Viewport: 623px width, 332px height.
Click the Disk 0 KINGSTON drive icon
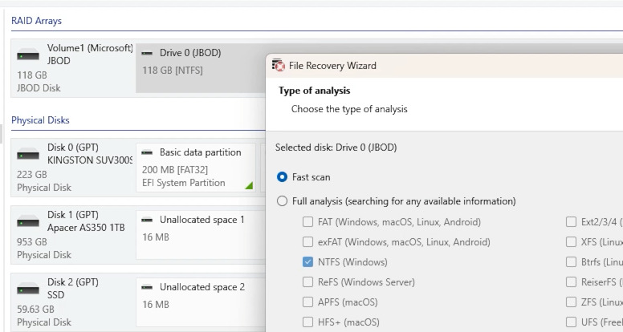pyautogui.click(x=28, y=154)
